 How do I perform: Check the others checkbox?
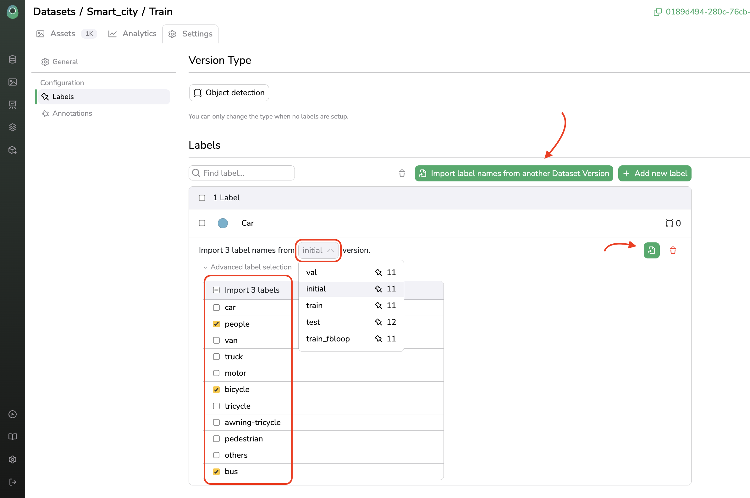tap(216, 455)
